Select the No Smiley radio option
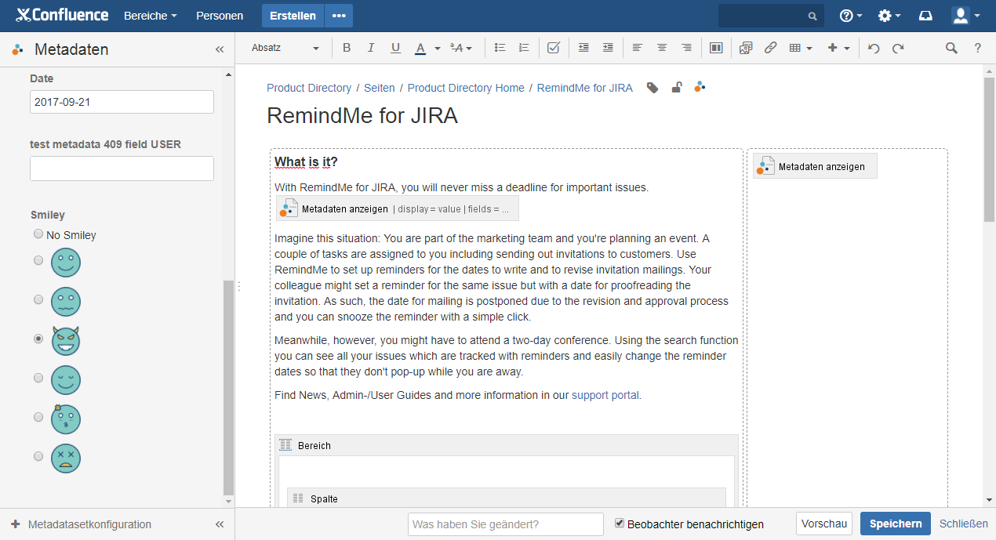The width and height of the screenshot is (996, 540). click(x=38, y=234)
